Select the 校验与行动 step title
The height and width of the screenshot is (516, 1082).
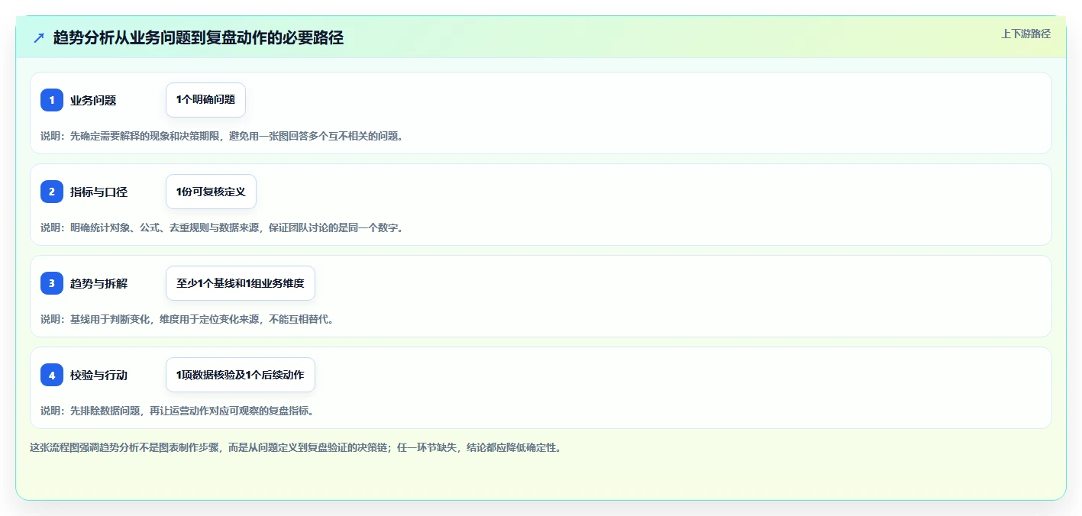(x=99, y=375)
